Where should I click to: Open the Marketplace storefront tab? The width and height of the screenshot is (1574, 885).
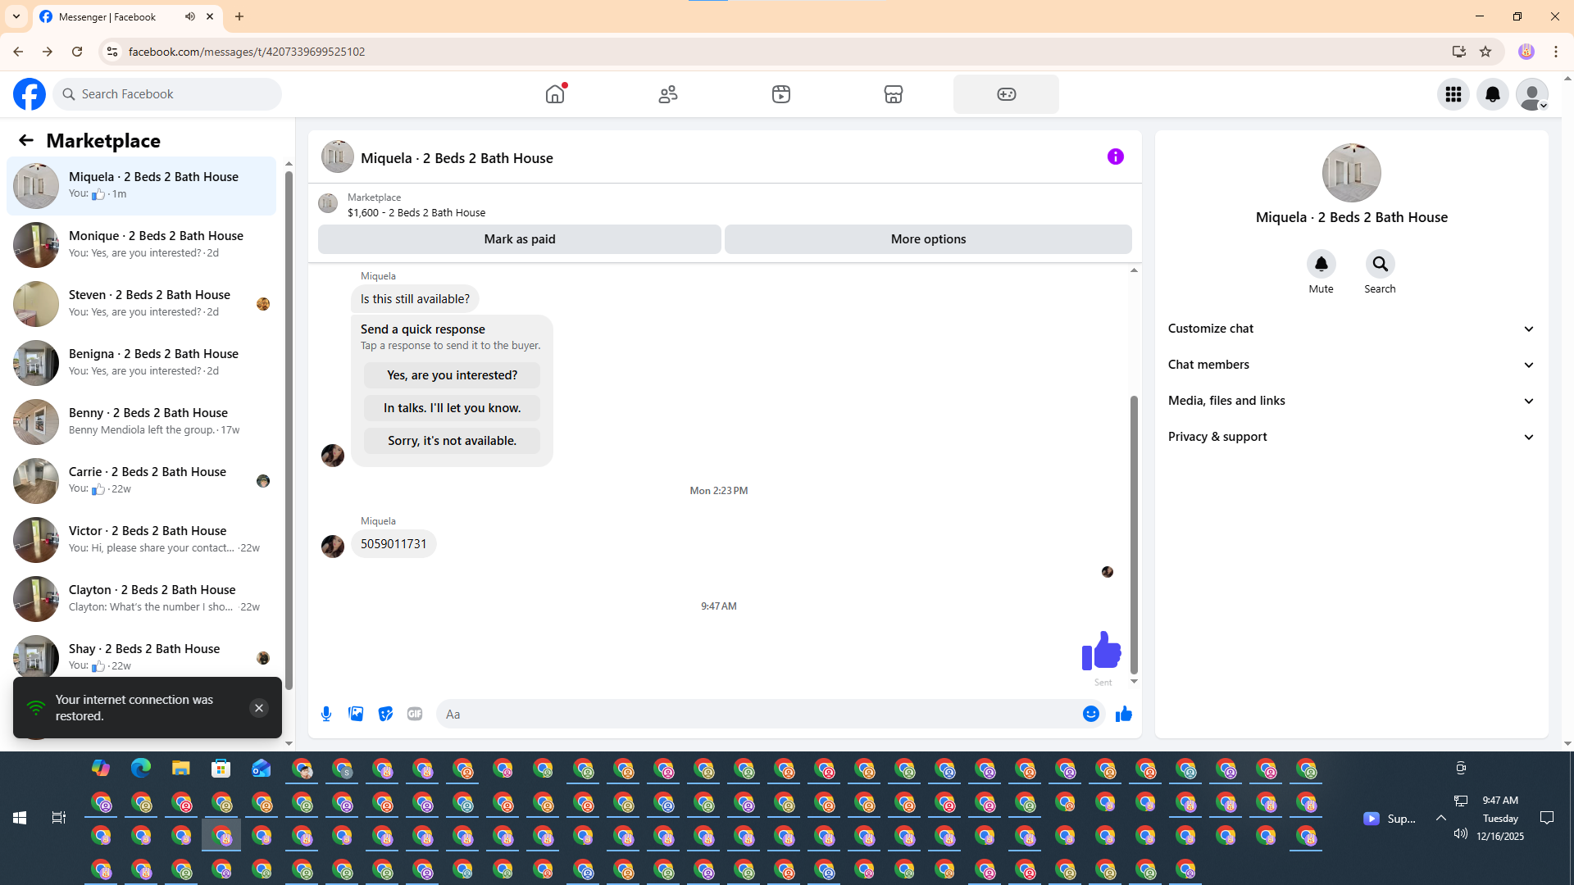pos(894,94)
